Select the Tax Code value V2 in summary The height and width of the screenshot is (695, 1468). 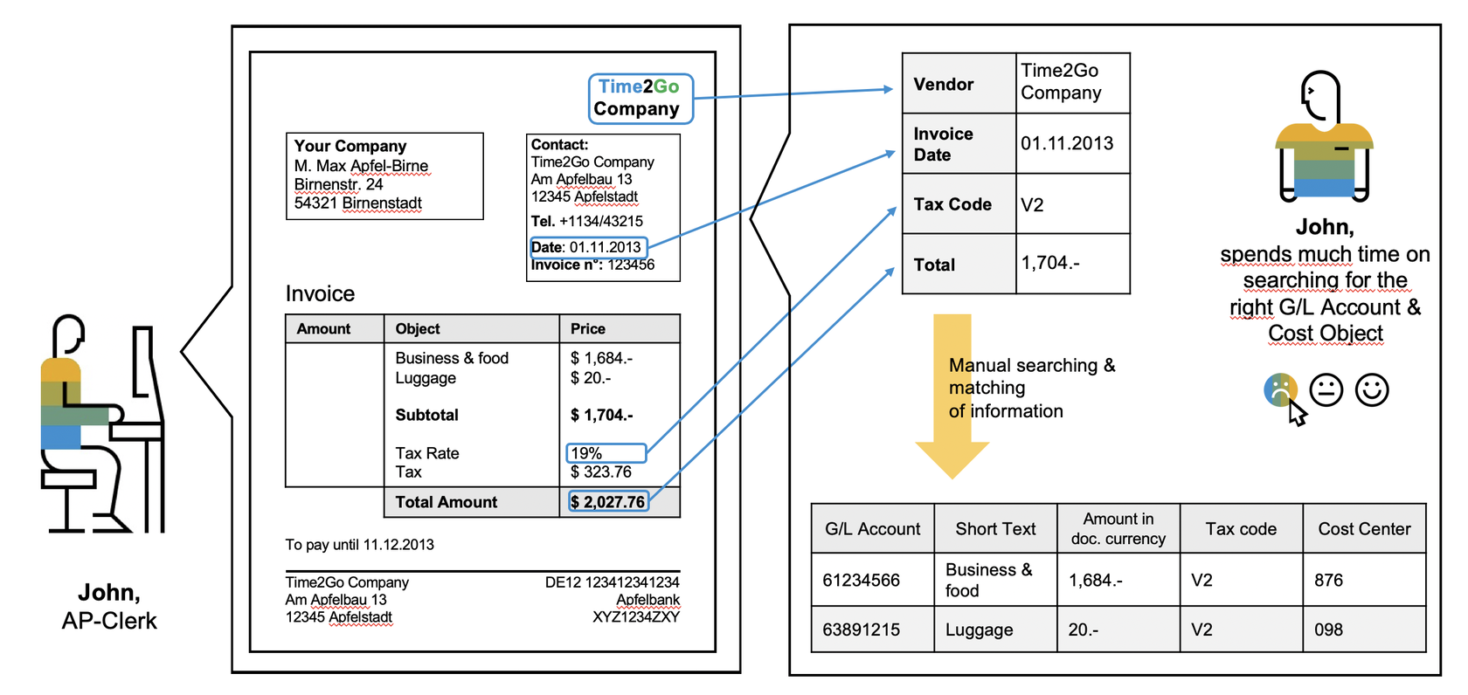1073,204
